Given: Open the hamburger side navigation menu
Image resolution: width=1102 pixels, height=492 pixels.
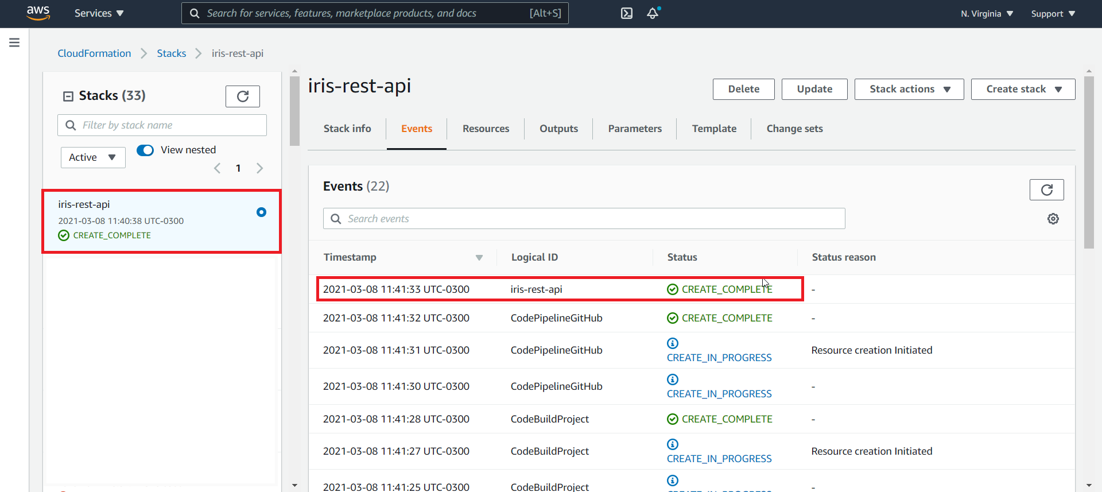Looking at the screenshot, I should pos(14,42).
